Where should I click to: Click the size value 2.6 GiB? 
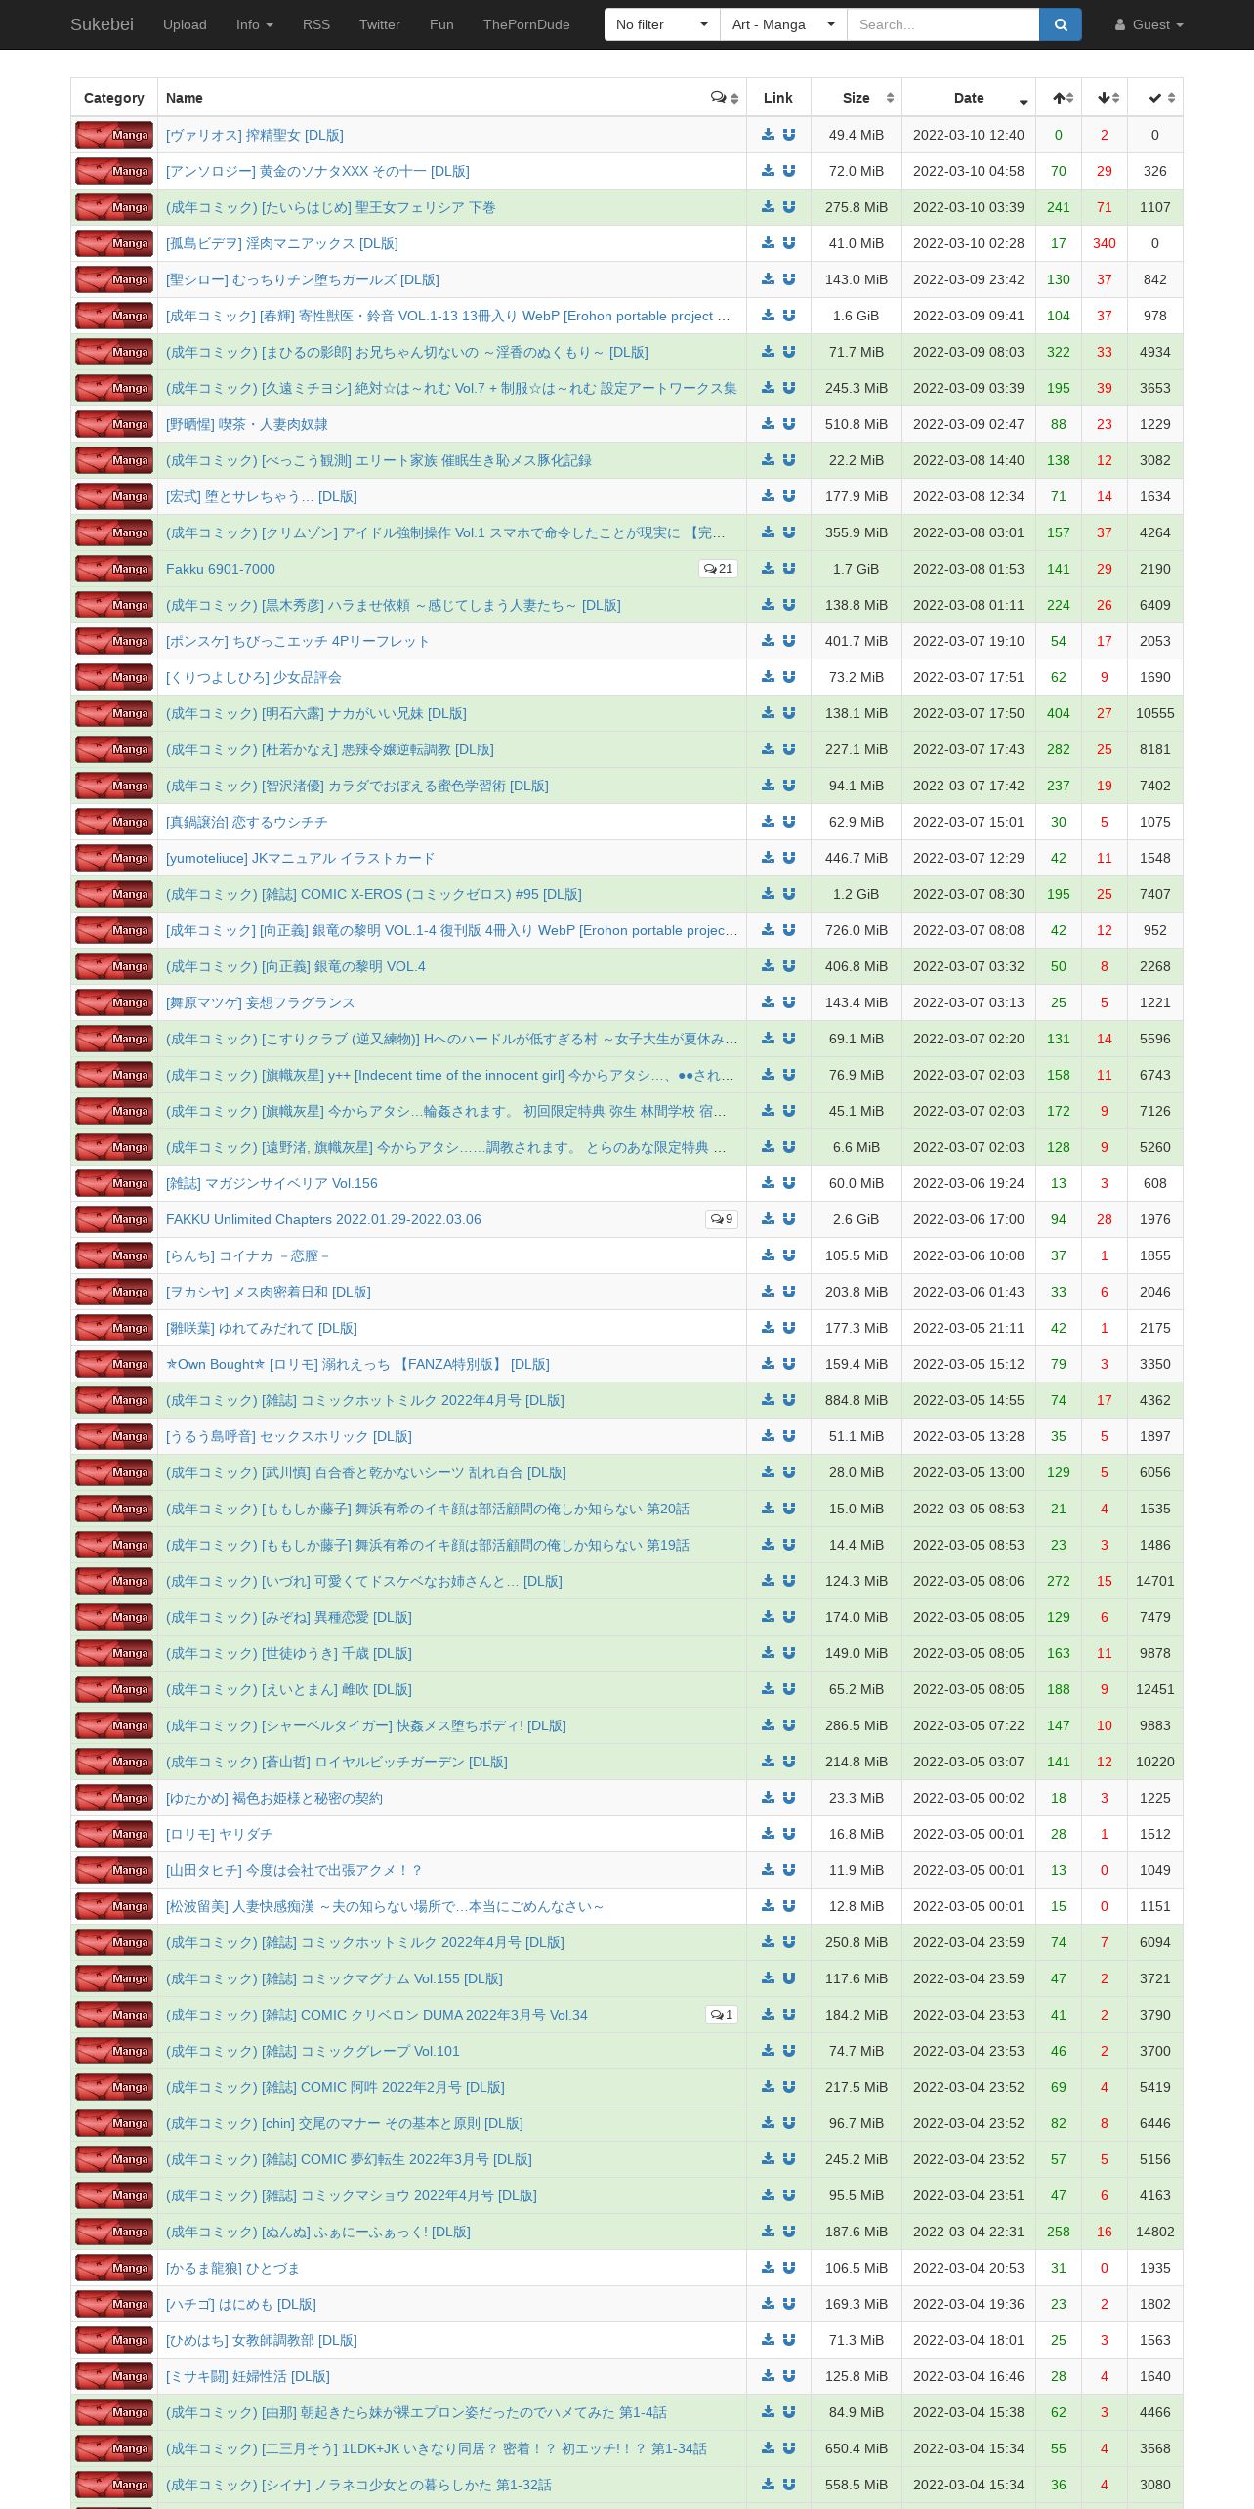(x=857, y=1219)
